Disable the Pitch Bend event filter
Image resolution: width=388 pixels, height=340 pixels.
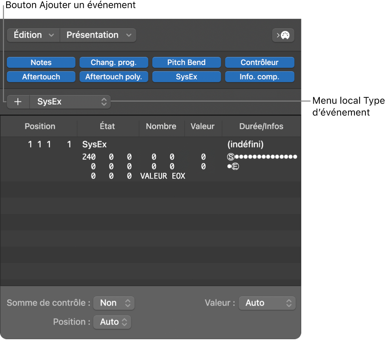coord(186,63)
